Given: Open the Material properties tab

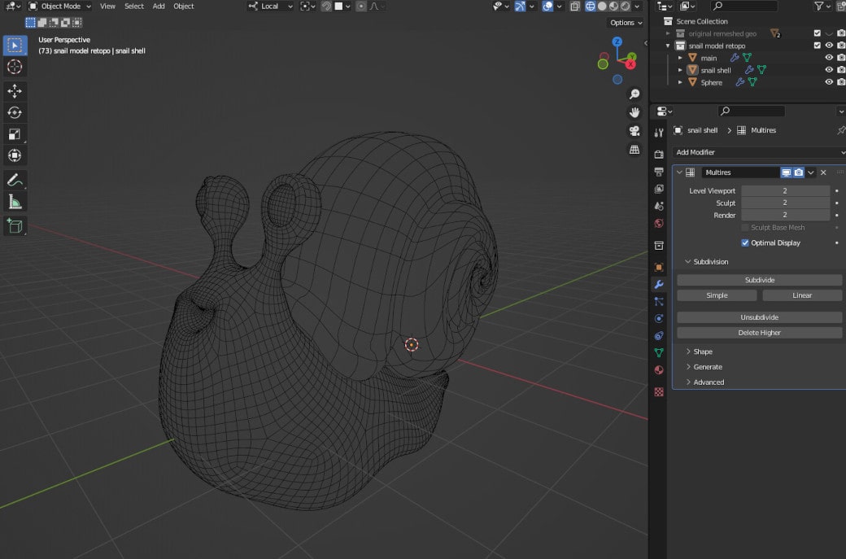Looking at the screenshot, I should tap(659, 370).
